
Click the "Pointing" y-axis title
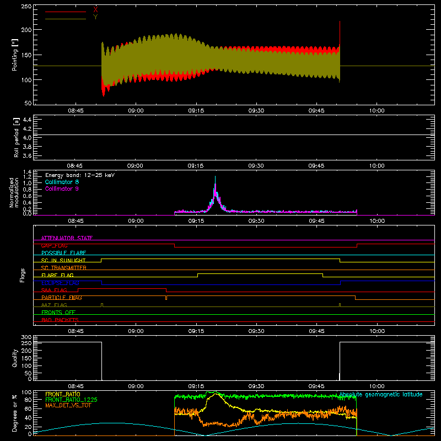pos(15,55)
